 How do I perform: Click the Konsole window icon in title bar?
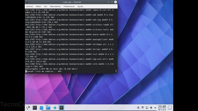(x=27, y=2)
